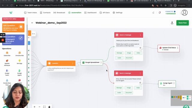Select the Assign Agent operation in sidebar
Viewport: 192px width, 108px height.
click(x=19, y=73)
